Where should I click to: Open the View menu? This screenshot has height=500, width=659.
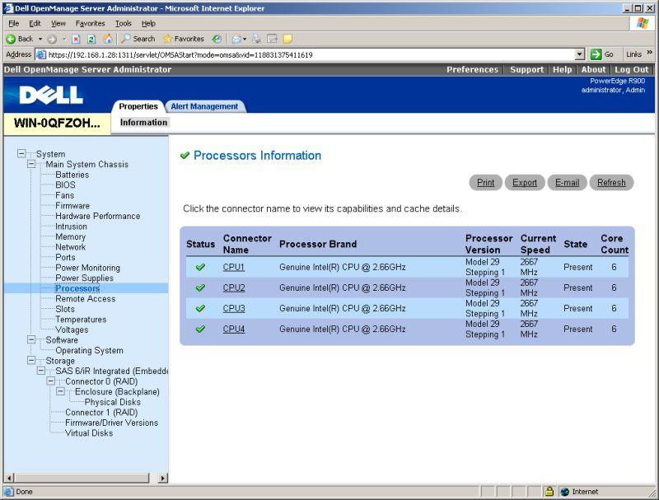(x=58, y=24)
